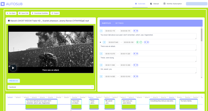Select subtitle number 2 badge
Screen dimensions: 208x111
pyautogui.click(x=104, y=42)
